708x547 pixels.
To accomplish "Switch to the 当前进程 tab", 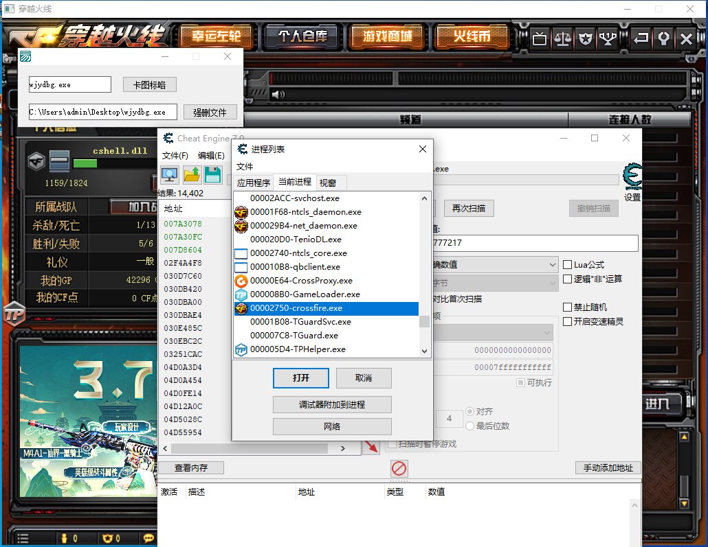I will (x=294, y=182).
